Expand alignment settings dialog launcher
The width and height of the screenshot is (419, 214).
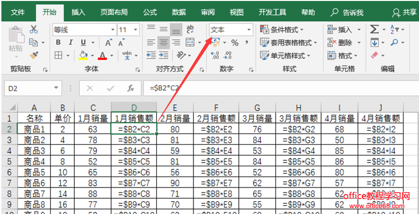pyautogui.click(x=202, y=70)
